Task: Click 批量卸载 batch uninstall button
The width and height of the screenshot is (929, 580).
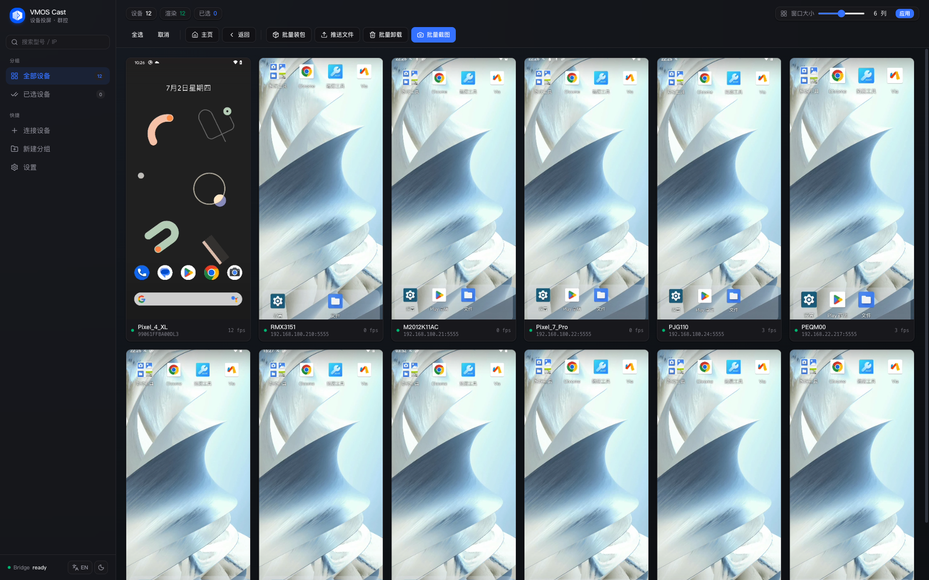Action: pyautogui.click(x=386, y=35)
